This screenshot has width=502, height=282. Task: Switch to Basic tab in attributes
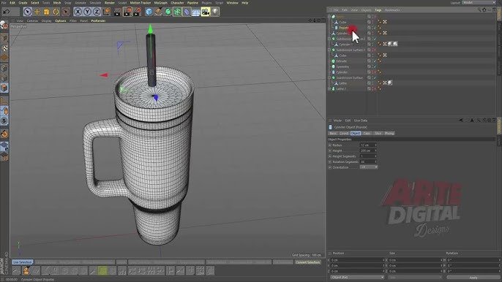[x=333, y=133]
